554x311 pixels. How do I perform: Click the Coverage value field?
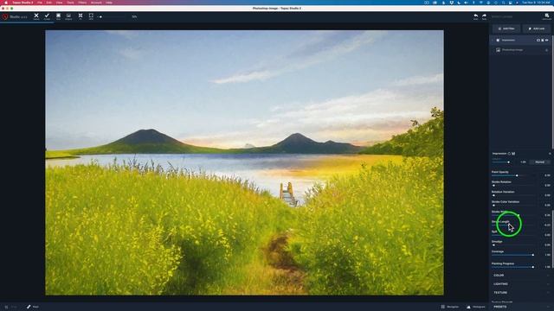point(546,255)
